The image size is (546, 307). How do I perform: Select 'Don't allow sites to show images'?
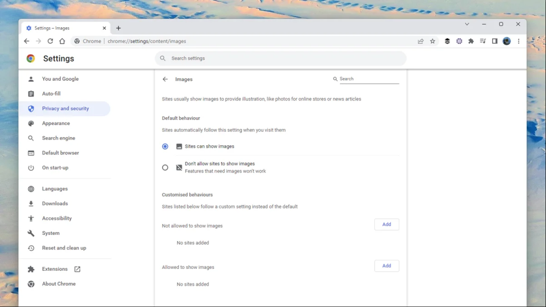165,167
